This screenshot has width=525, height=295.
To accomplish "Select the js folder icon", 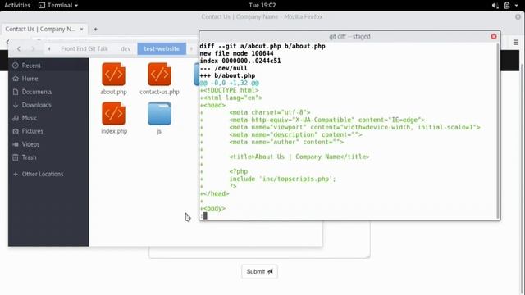I will 159,114.
